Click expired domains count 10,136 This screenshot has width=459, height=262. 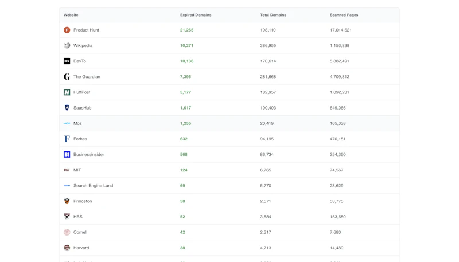(x=187, y=61)
